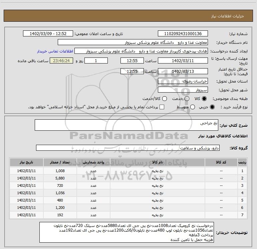Click quantity 192 in row 7

60,215
